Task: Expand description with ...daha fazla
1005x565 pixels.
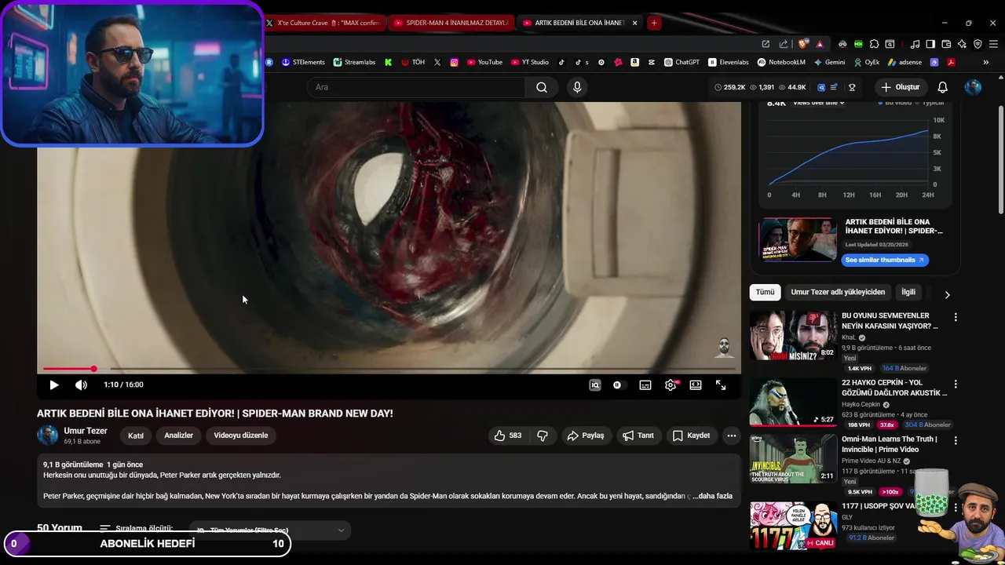Action: [713, 496]
